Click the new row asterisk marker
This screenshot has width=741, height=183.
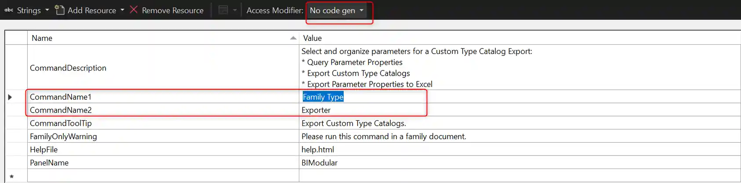[x=12, y=176]
